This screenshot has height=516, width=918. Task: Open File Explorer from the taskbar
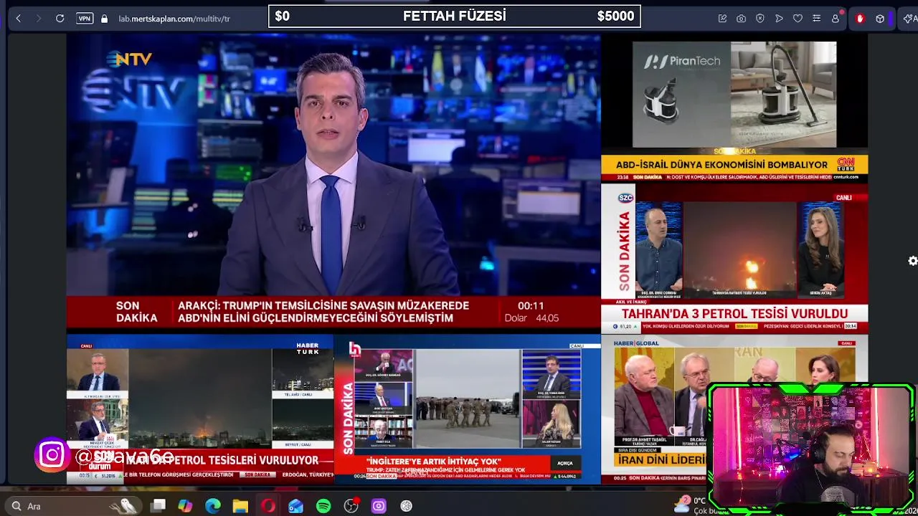pos(240,506)
